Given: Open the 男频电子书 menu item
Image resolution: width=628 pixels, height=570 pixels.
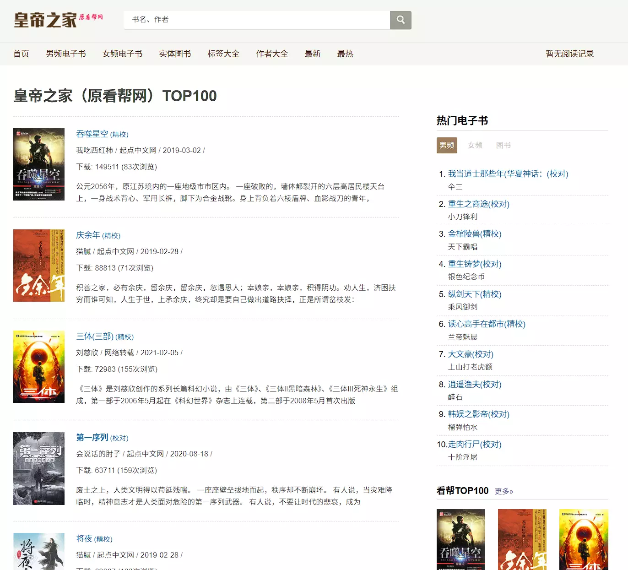Looking at the screenshot, I should click(65, 54).
